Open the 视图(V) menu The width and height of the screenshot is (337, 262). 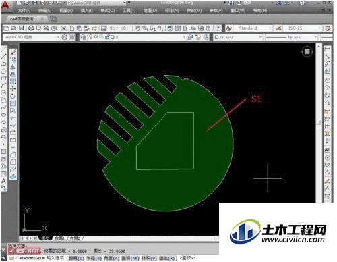point(66,11)
